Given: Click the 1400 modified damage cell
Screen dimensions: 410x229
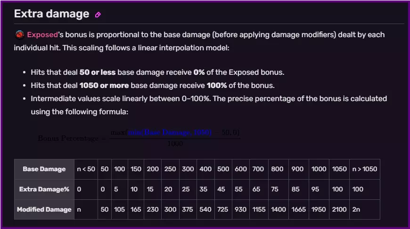Looking at the screenshot, I should click(x=277, y=209).
